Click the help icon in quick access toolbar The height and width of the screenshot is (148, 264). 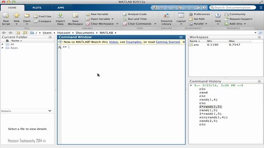[204, 7]
